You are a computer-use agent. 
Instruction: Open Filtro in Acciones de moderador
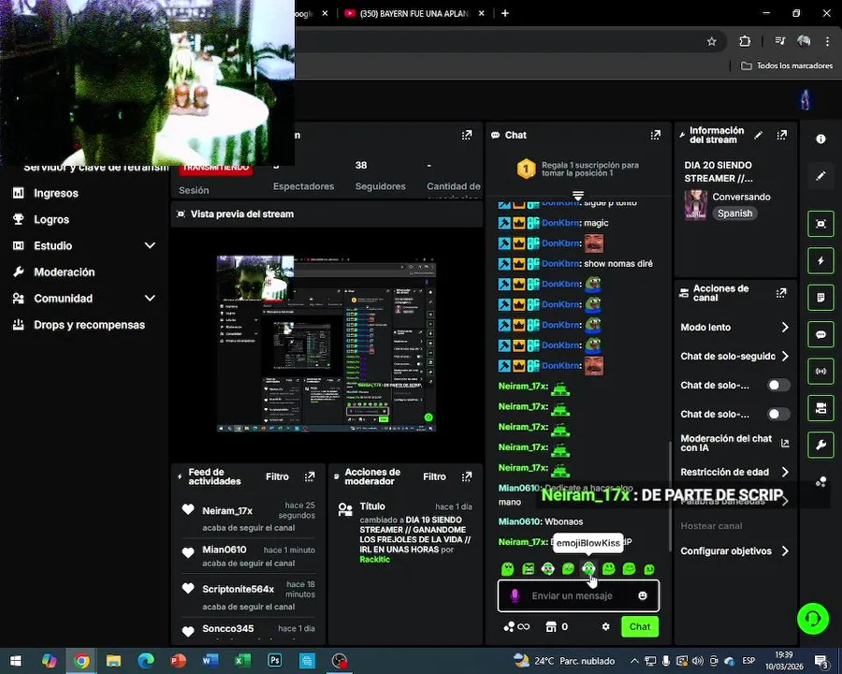(434, 476)
